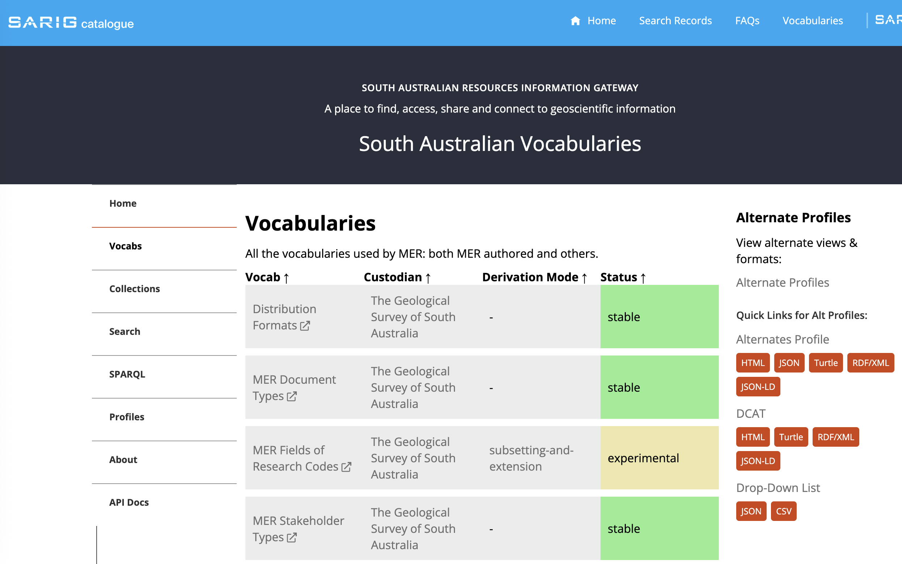Viewport: 902px width, 564px height.
Task: Open the Distribution Formats vocabulary link
Action: (284, 317)
